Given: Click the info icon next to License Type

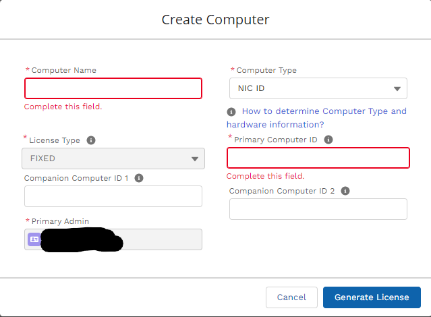Looking at the screenshot, I should [x=91, y=141].
